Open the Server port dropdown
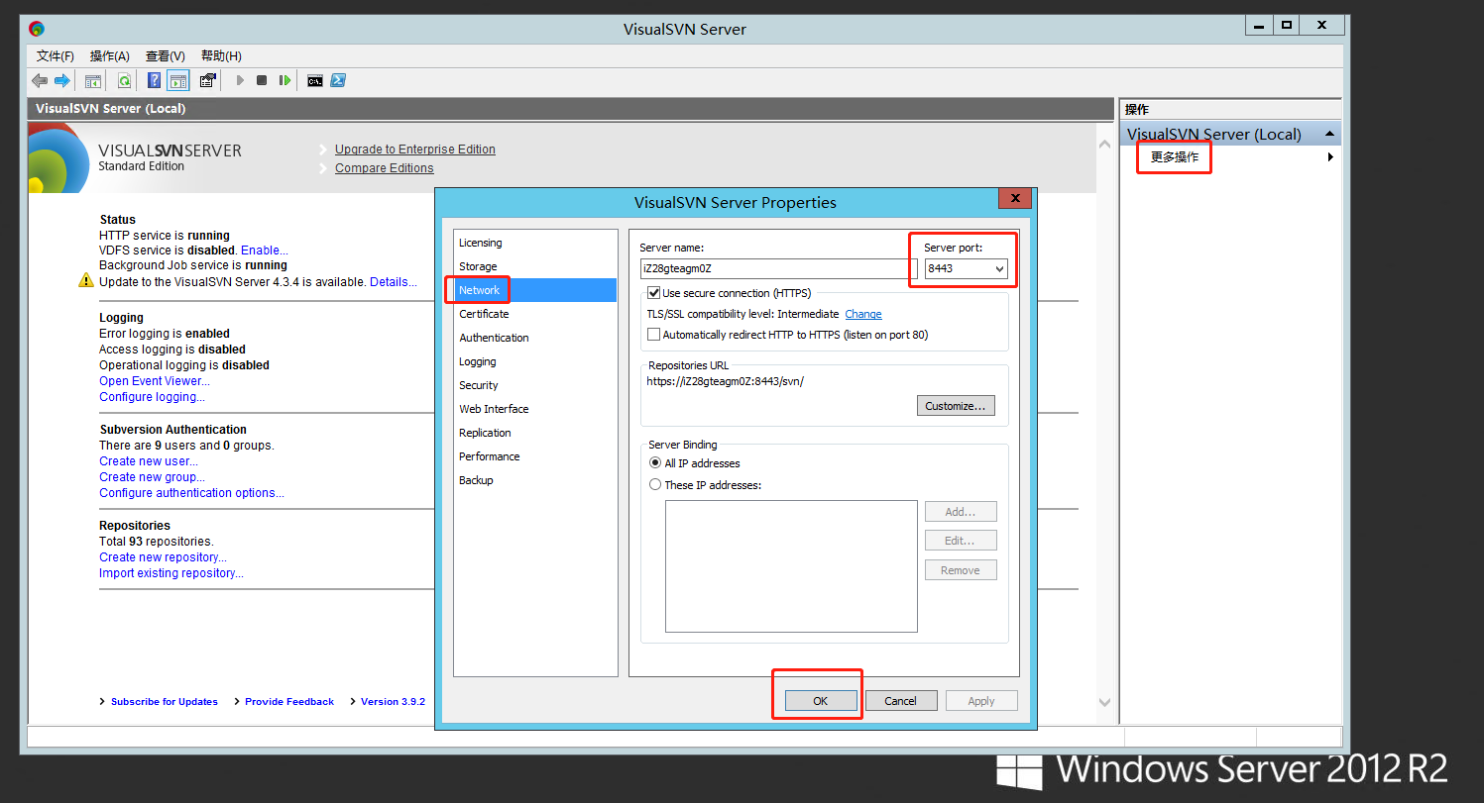This screenshot has height=803, width=1484. tap(999, 268)
